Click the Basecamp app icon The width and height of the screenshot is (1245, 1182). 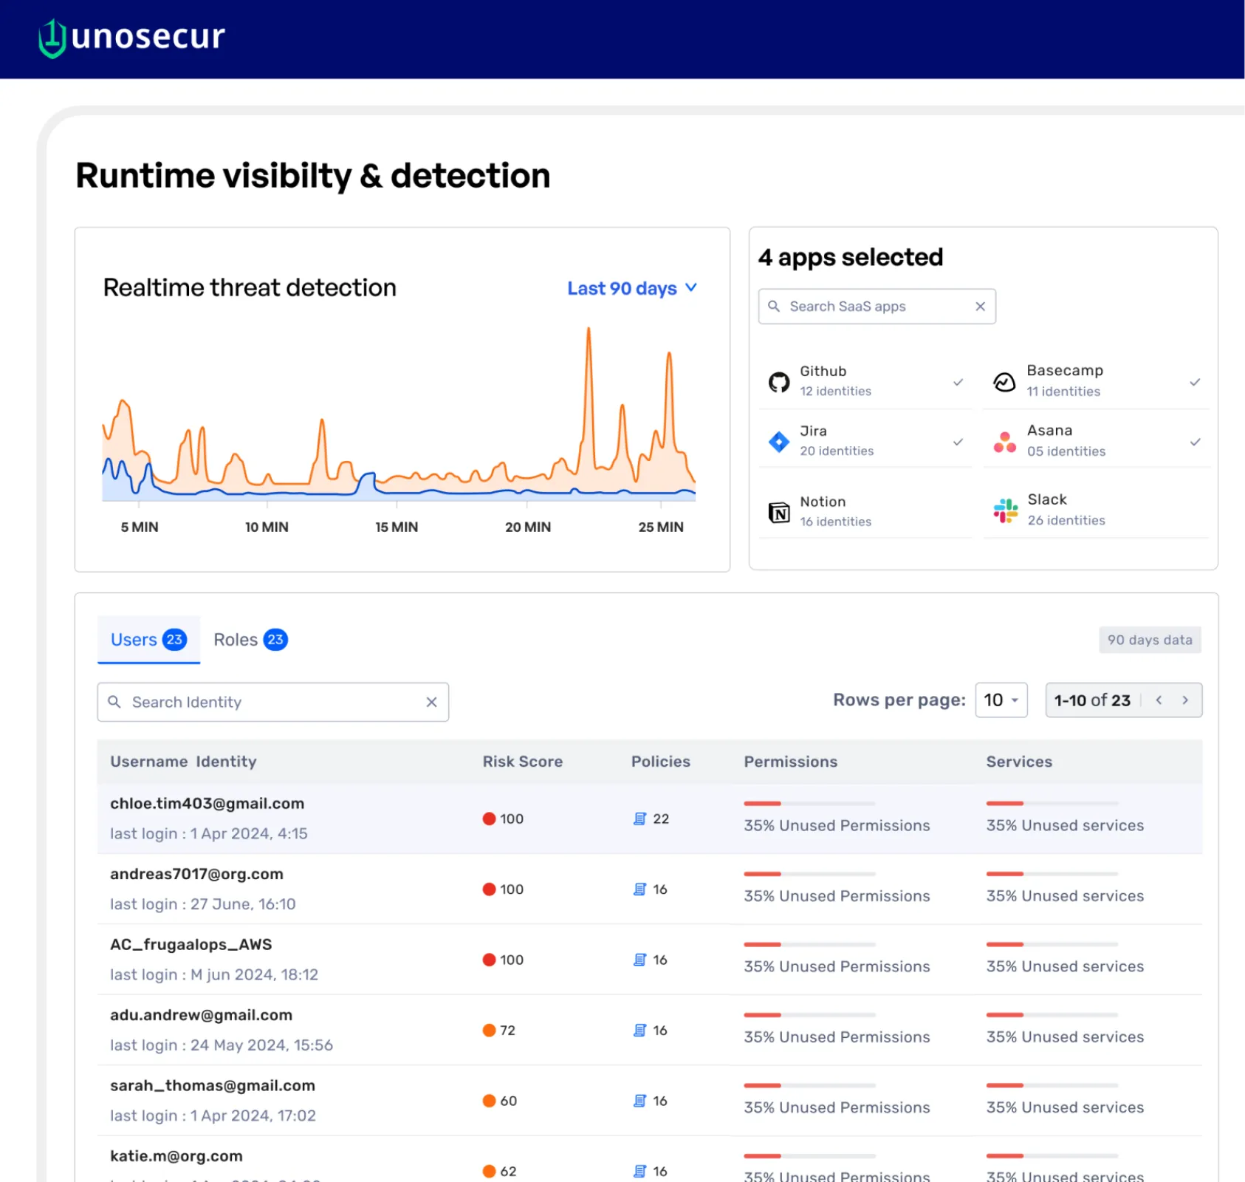(x=1004, y=382)
